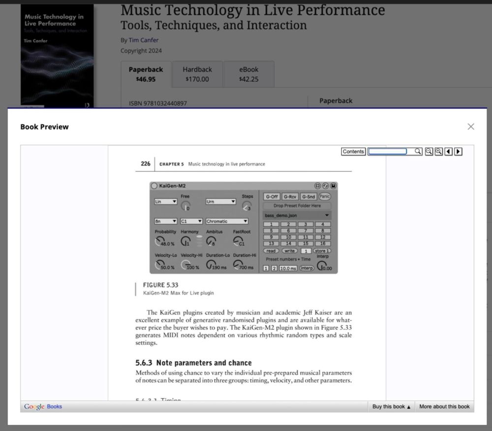This screenshot has width=492, height=431.
Task: Focus the book search text field
Action: point(388,152)
